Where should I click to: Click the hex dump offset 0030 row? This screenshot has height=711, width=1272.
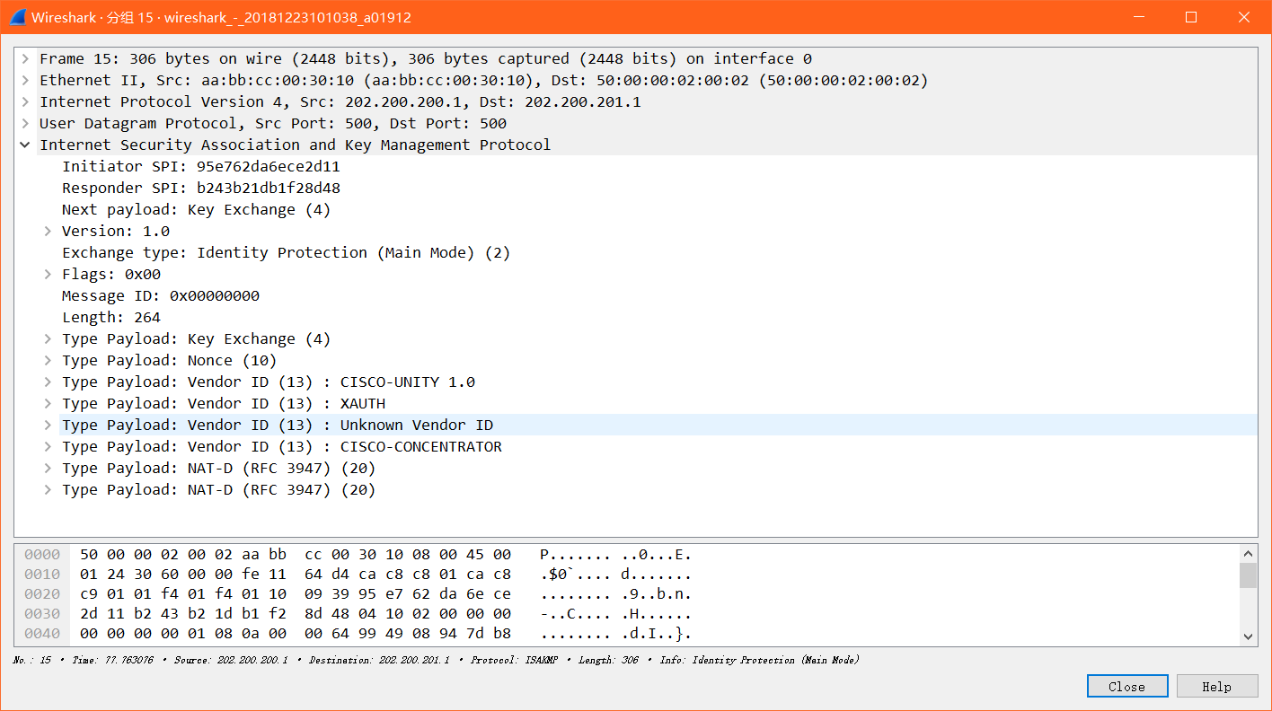(x=42, y=614)
